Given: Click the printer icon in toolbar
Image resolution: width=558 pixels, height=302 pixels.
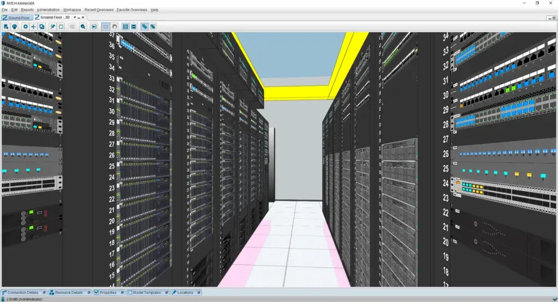Looking at the screenshot, I should coord(15,26).
